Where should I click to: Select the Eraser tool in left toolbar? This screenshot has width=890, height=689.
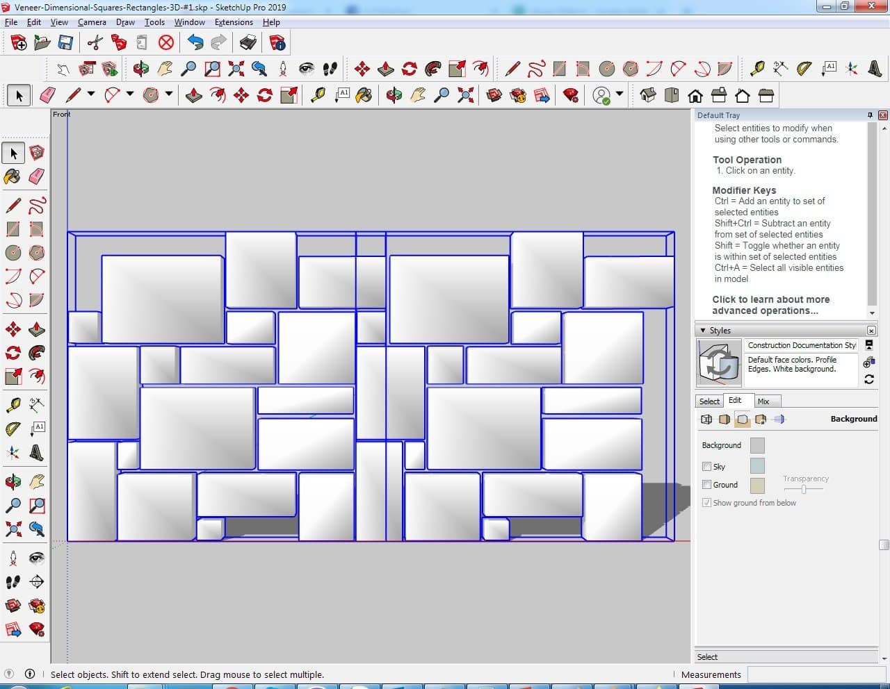point(37,176)
